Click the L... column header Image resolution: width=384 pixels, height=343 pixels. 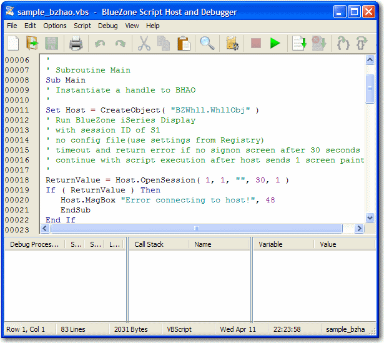[x=114, y=244]
